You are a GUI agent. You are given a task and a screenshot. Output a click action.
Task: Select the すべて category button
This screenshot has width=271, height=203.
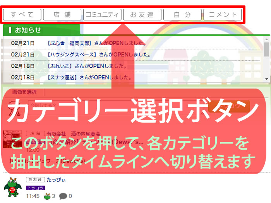pos(22,15)
